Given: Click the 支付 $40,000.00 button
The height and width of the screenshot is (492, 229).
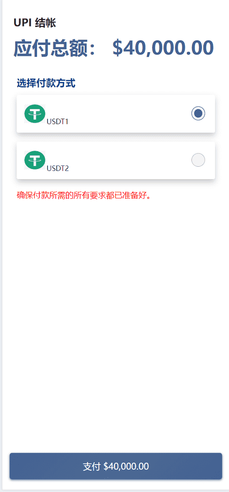Looking at the screenshot, I should (x=116, y=466).
